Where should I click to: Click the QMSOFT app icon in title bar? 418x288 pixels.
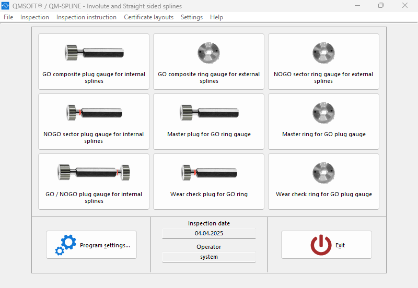(5, 6)
